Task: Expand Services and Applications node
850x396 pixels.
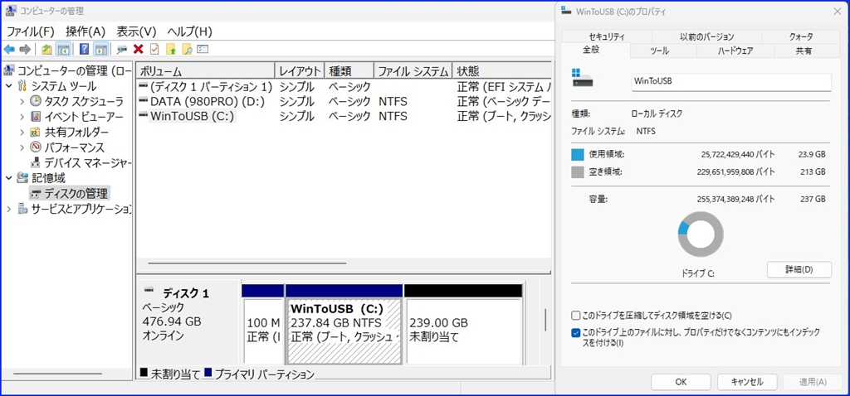Action: tap(8, 208)
